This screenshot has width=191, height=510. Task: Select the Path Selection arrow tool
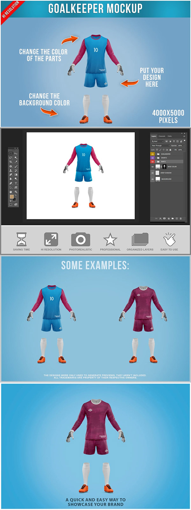[x=11, y=187]
